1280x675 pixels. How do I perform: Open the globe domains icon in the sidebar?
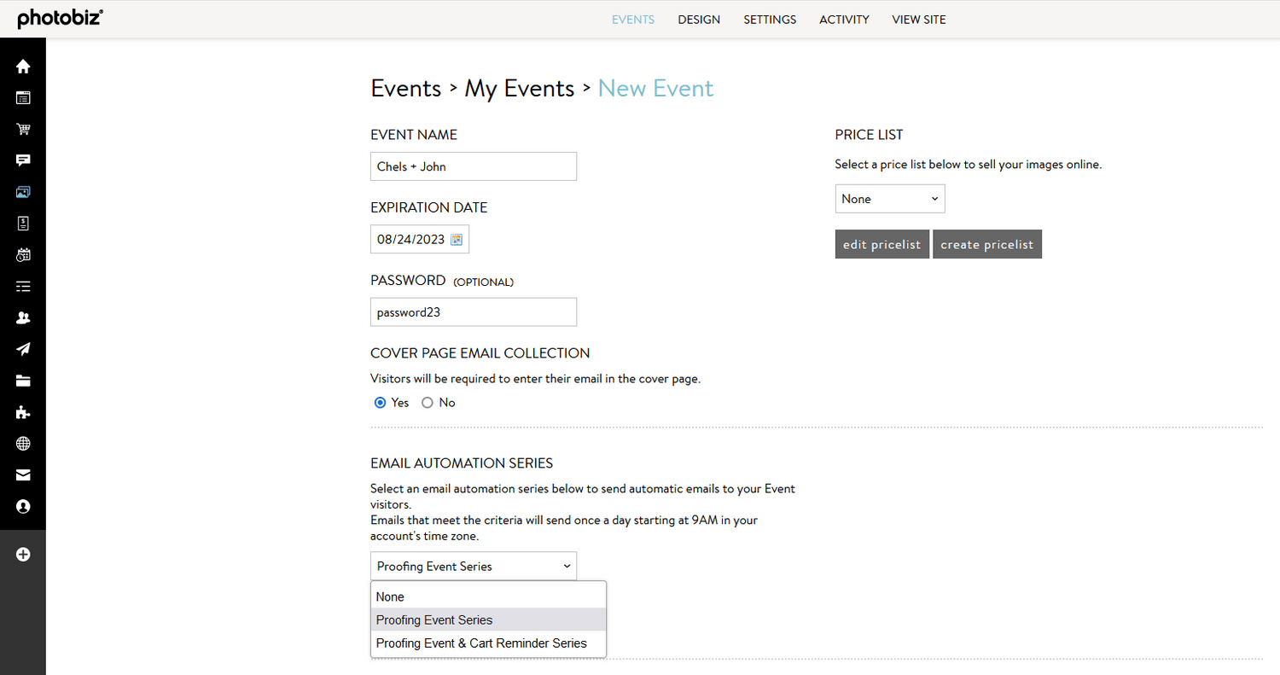(x=23, y=444)
